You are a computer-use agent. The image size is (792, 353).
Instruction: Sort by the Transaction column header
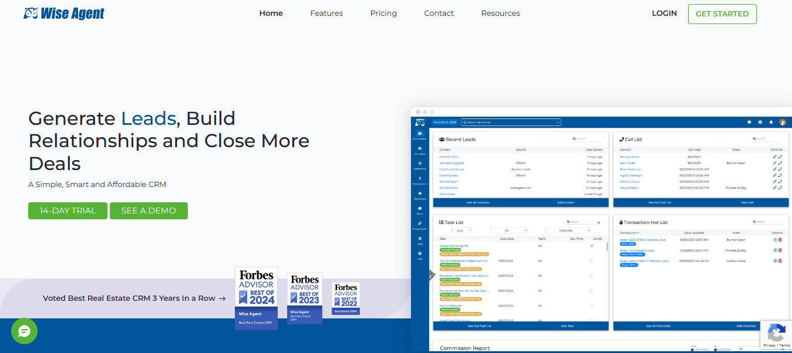[629, 233]
